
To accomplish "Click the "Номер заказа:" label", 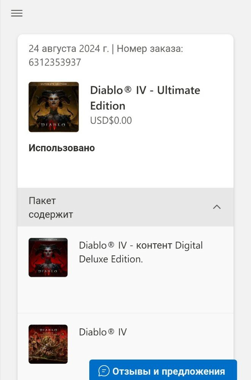I will pyautogui.click(x=150, y=49).
